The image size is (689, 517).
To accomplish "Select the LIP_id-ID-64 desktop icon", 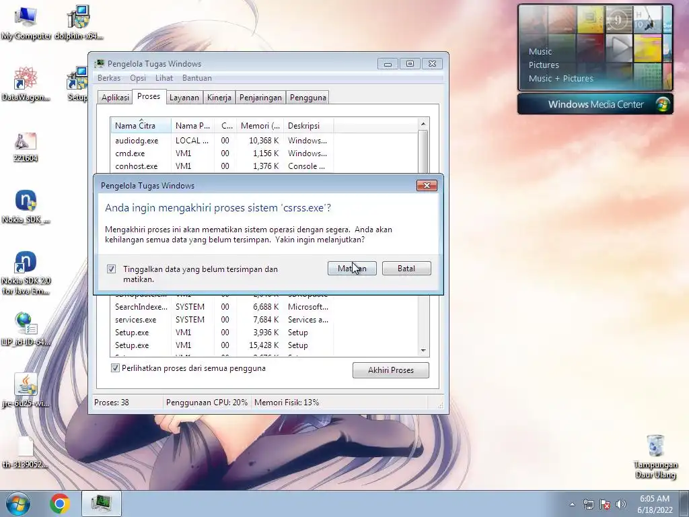I will [x=26, y=329].
